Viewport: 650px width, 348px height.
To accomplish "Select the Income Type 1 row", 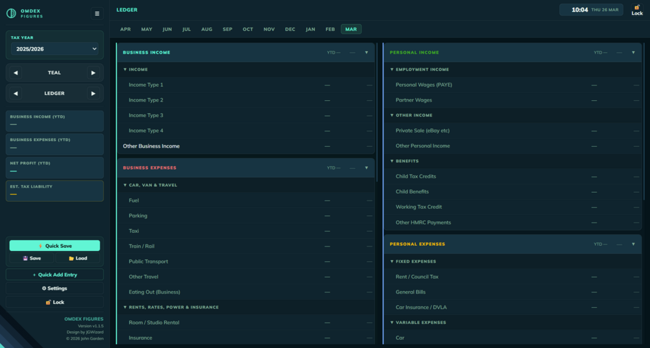I will 246,85.
